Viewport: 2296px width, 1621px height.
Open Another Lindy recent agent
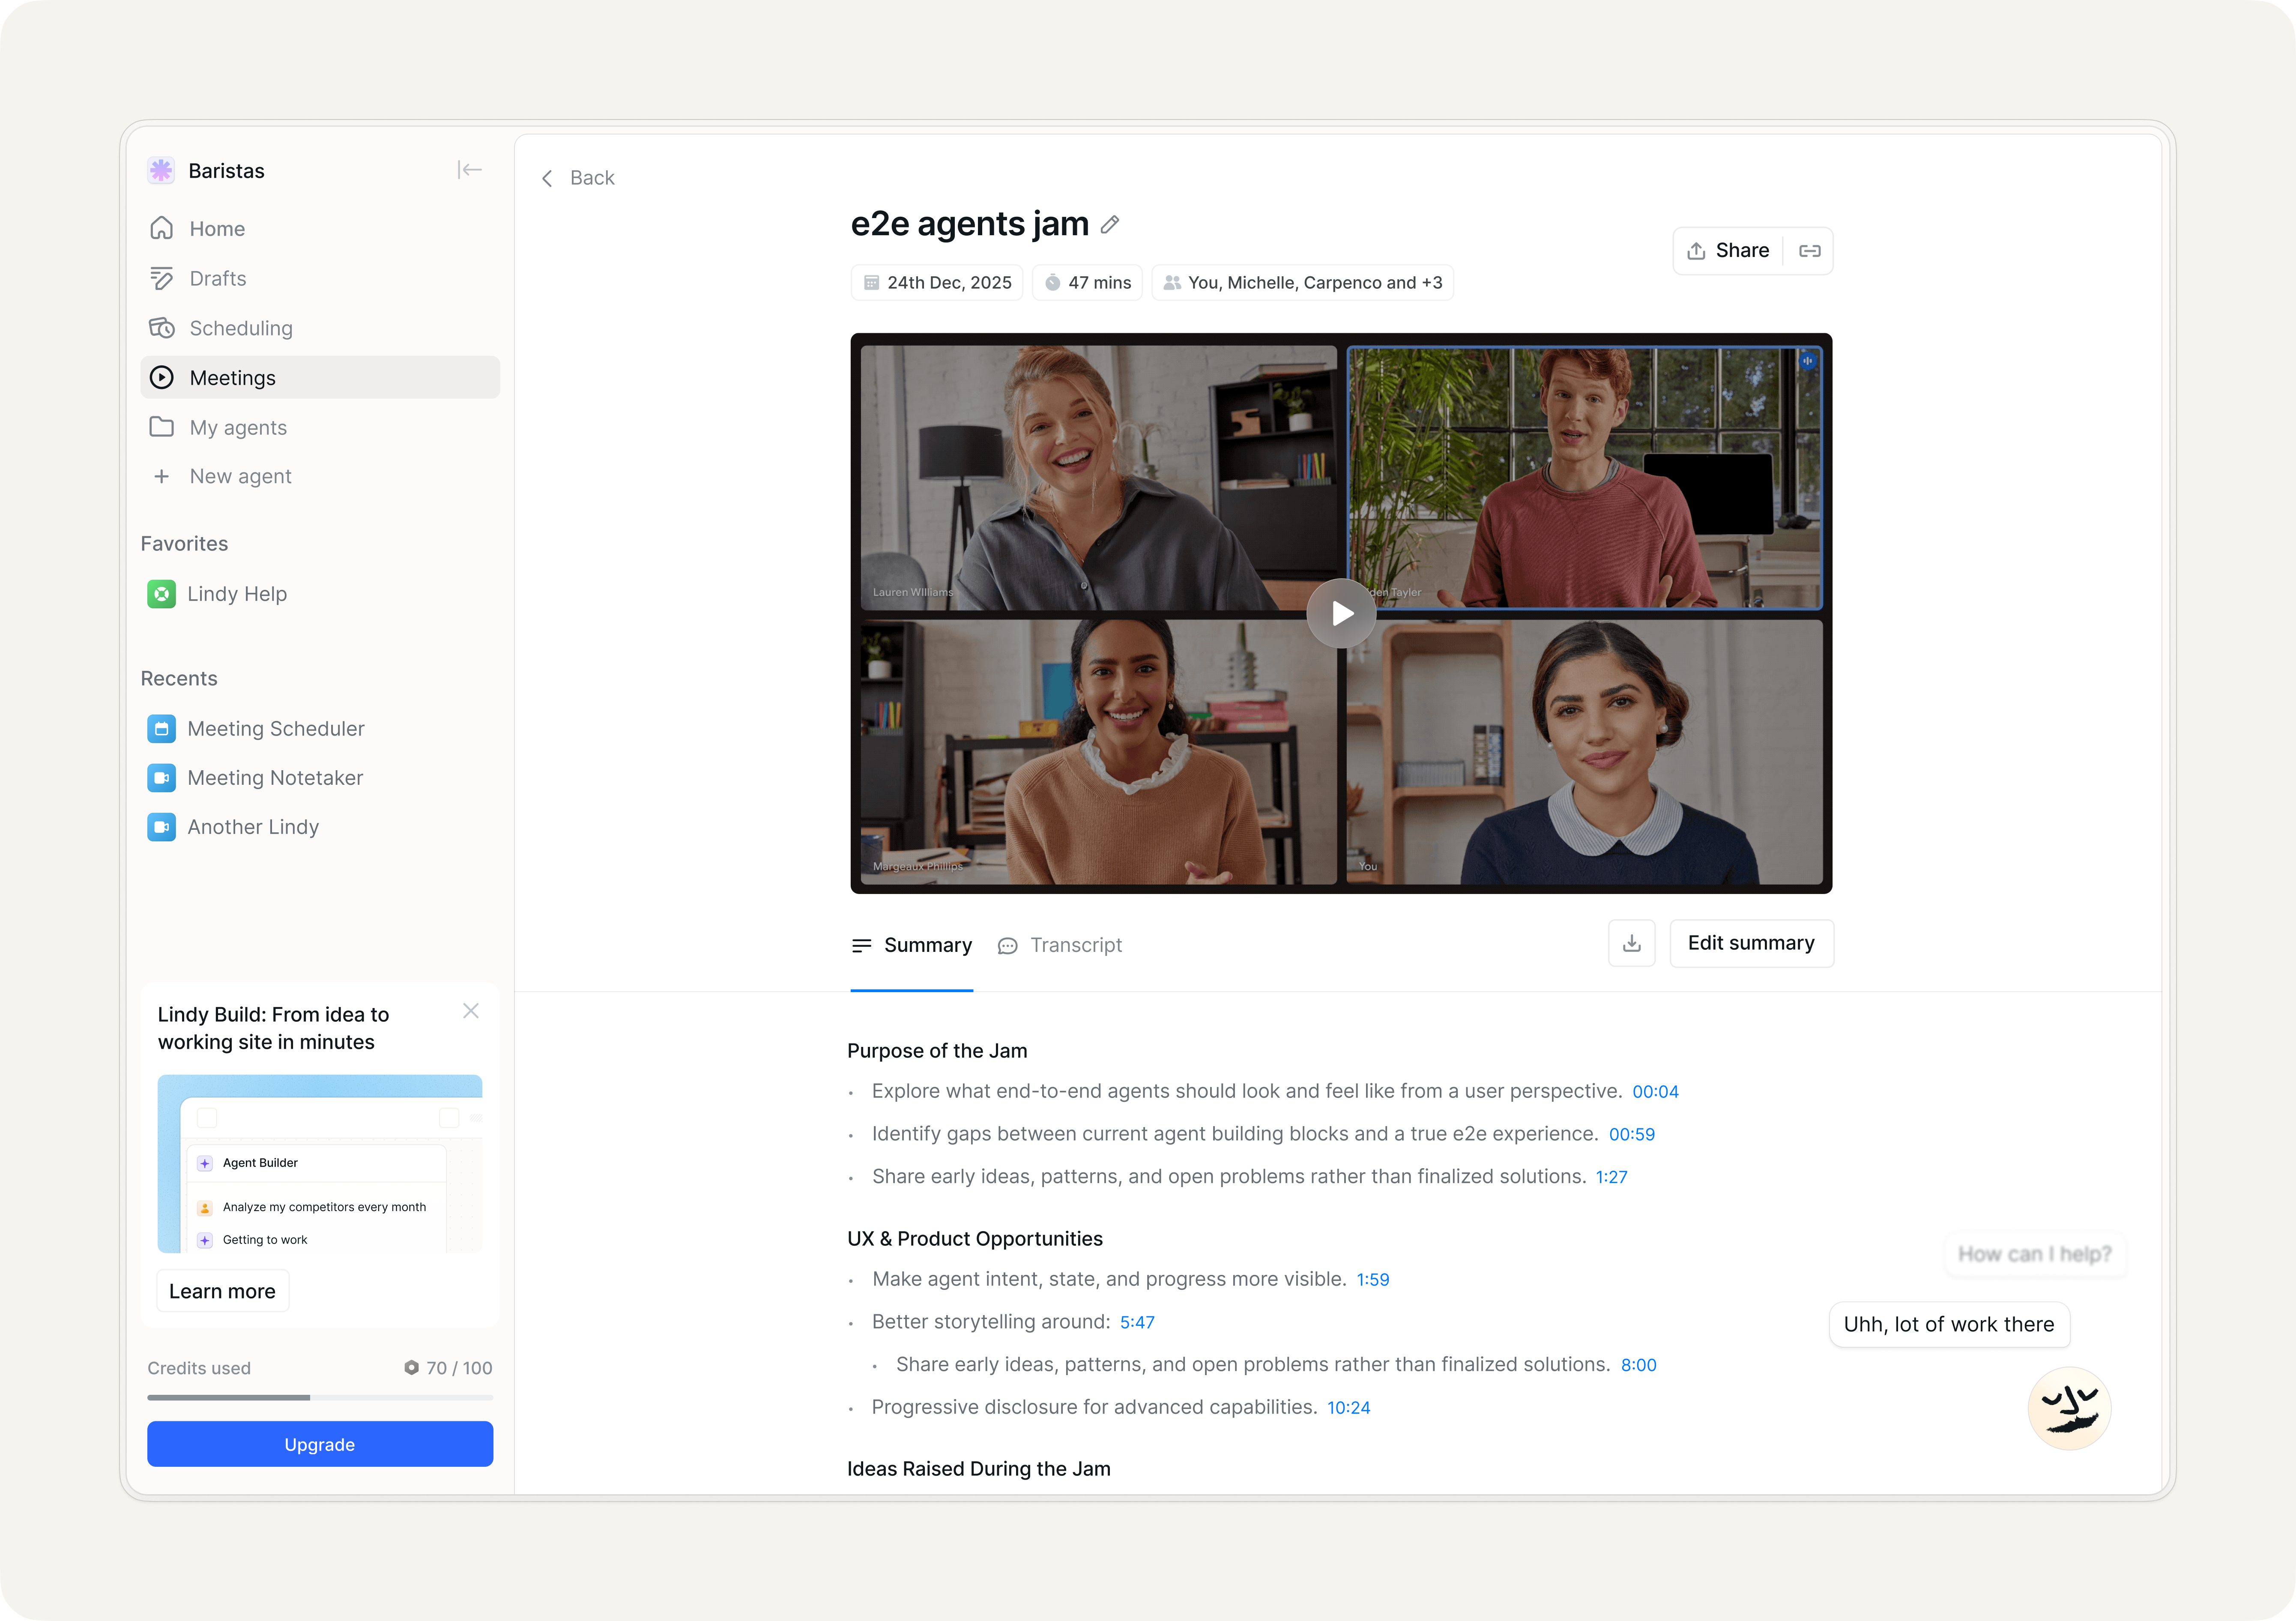320,827
